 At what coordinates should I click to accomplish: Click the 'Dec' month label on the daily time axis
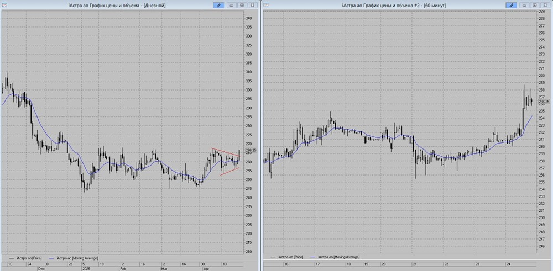(41, 268)
